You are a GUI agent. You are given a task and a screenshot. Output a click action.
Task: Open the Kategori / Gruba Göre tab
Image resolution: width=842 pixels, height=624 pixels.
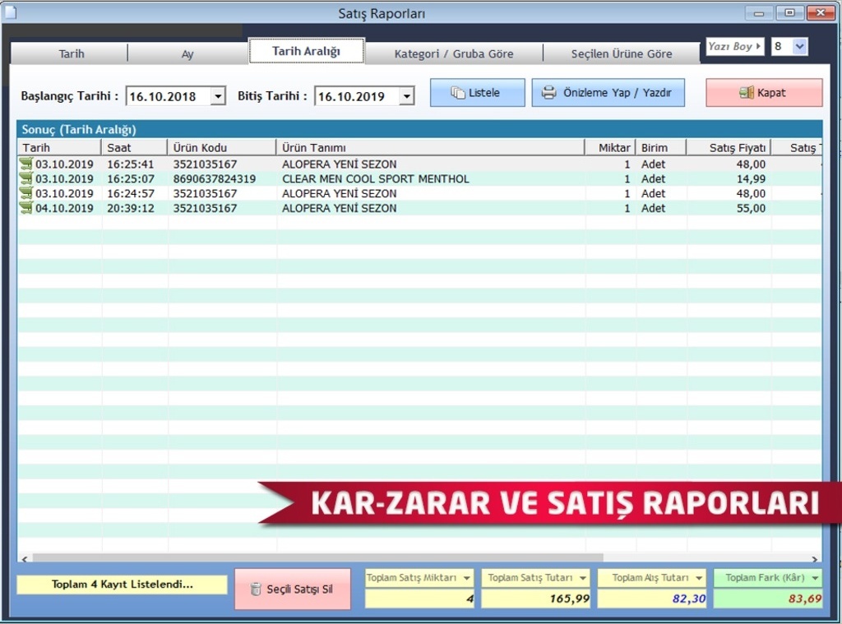[x=454, y=53]
